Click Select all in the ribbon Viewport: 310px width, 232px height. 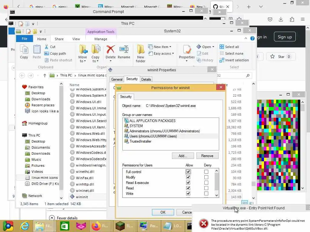(x=229, y=47)
